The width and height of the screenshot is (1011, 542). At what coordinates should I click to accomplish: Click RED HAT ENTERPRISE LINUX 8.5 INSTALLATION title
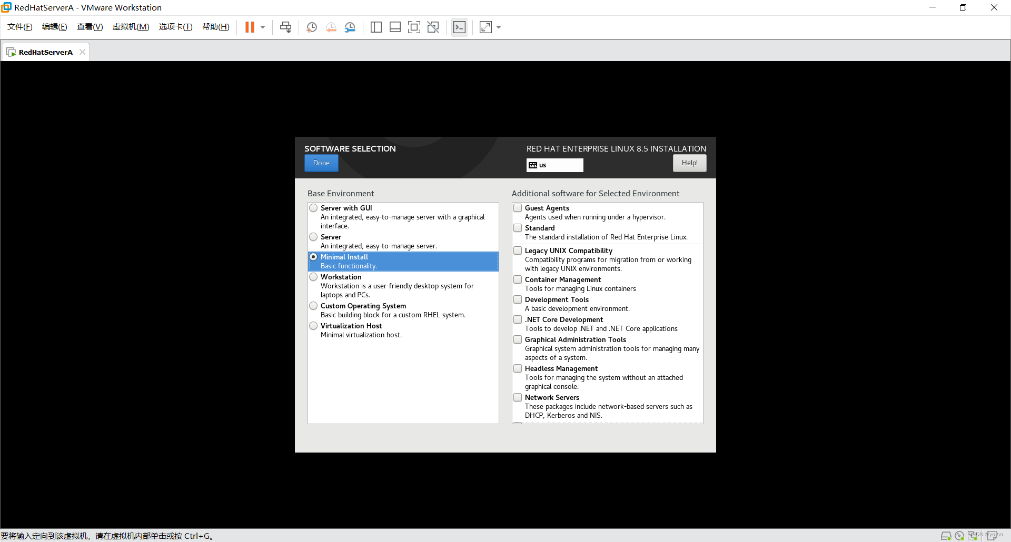click(616, 149)
